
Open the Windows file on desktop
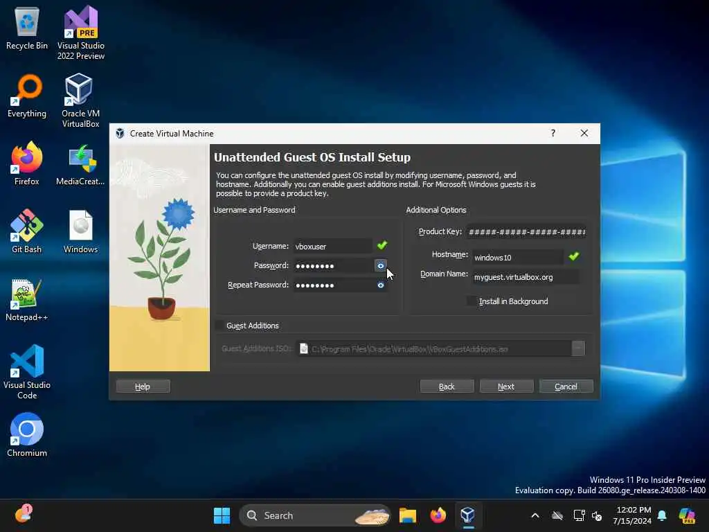[80, 231]
